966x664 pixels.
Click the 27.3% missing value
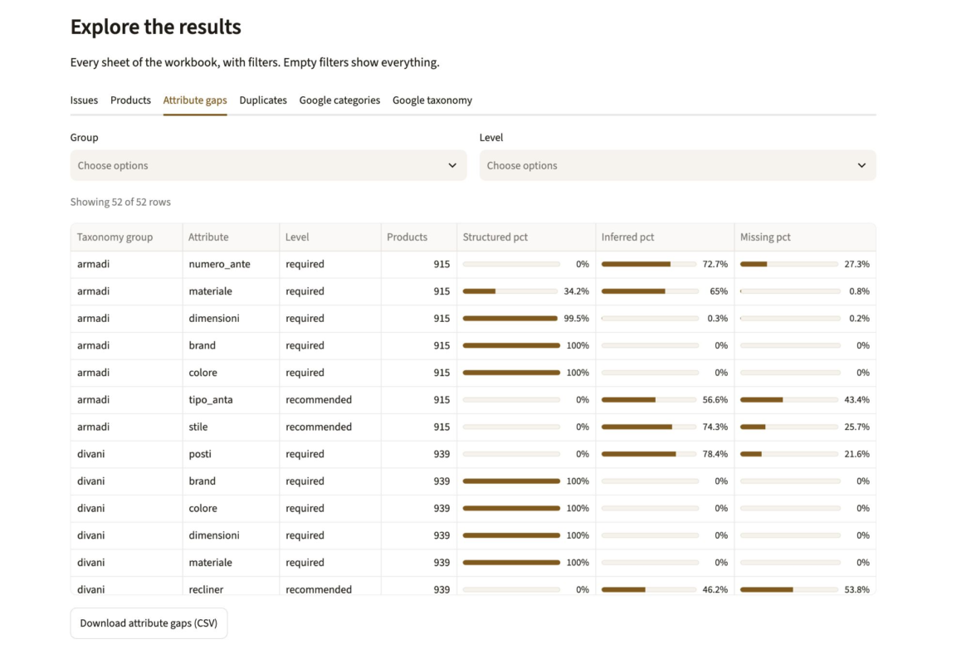pos(856,264)
